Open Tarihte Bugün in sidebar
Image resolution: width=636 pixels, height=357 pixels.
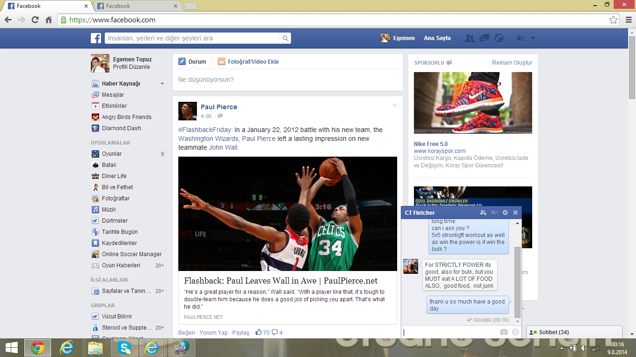coord(120,232)
